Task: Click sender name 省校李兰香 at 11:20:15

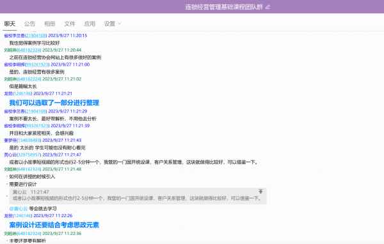Action: [x=14, y=36]
